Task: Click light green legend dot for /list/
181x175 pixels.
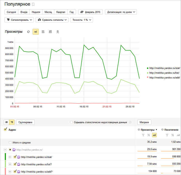Action: 148,73
